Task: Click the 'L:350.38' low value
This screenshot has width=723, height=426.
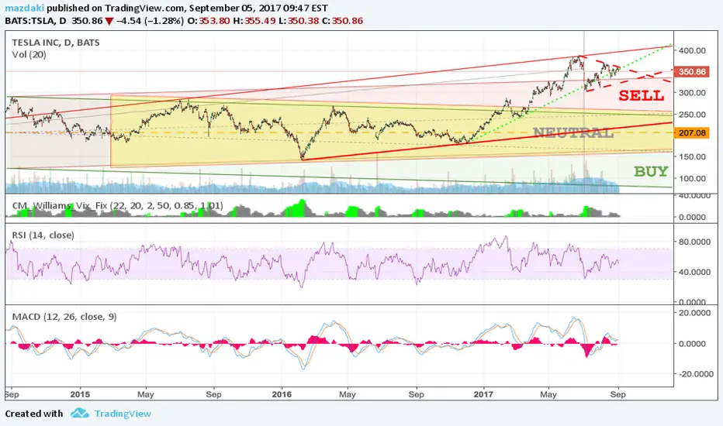Action: (297, 21)
